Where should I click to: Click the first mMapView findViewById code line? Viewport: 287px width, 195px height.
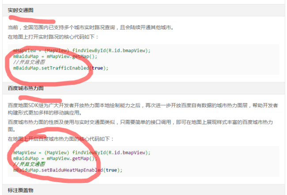click(x=82, y=50)
